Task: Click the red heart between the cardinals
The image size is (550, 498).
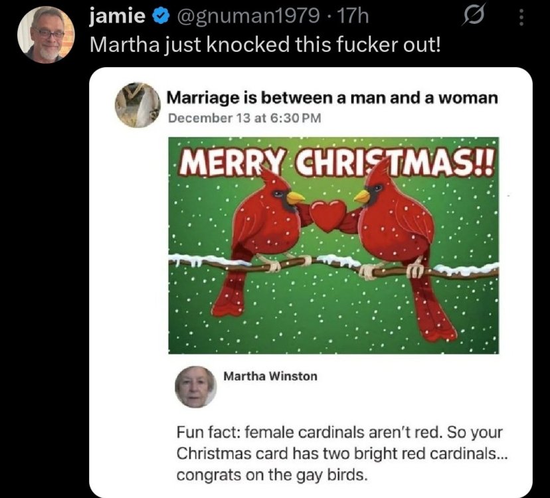Action: [328, 214]
